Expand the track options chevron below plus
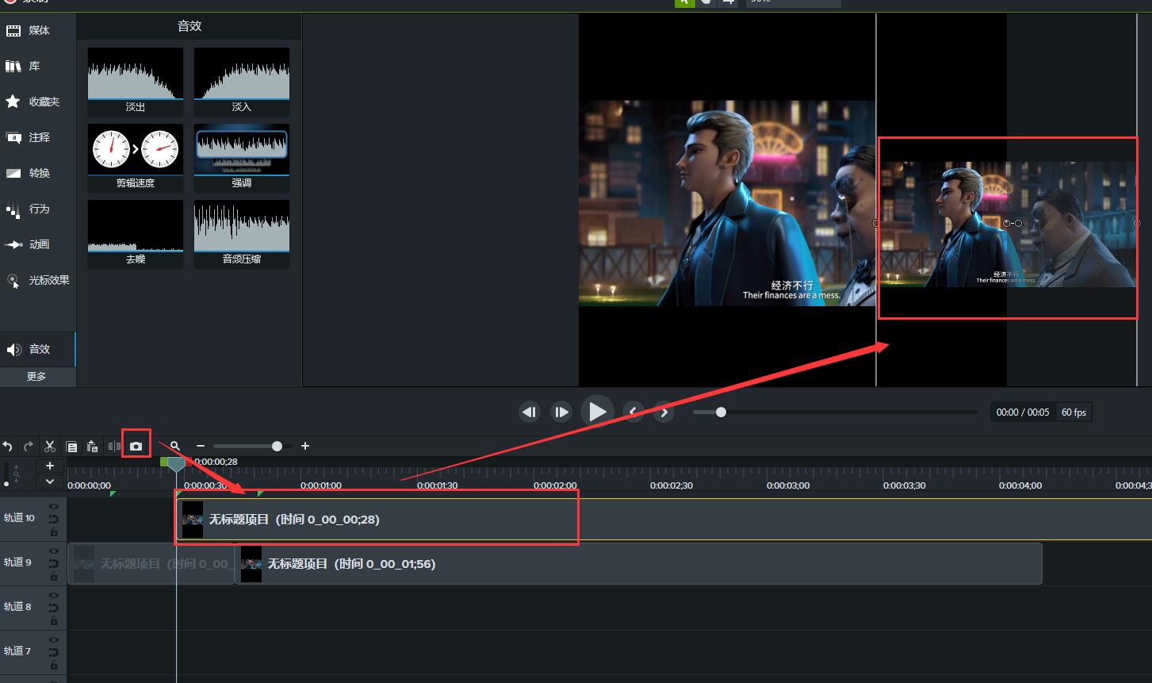1152x683 pixels. 49,481
